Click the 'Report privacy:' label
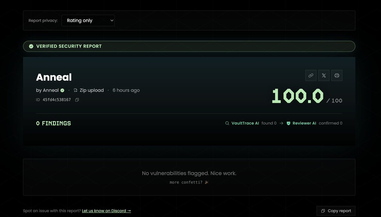The height and width of the screenshot is (217, 381). pyautogui.click(x=43, y=21)
